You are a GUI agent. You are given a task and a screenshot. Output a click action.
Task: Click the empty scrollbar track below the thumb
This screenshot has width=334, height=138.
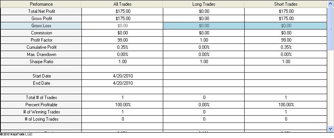[x=330, y=88]
